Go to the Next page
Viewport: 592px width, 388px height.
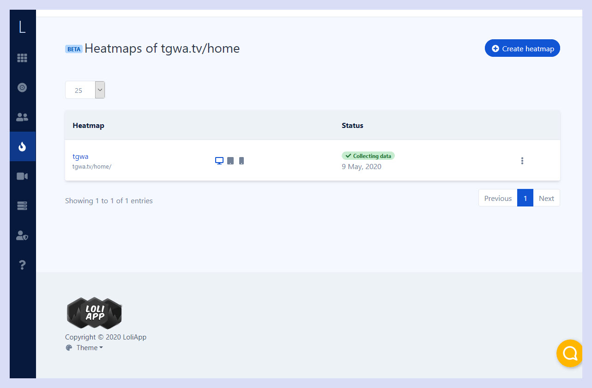tap(546, 198)
